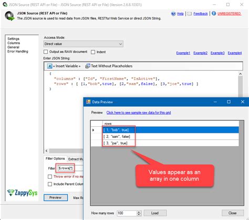The image size is (249, 220).
Task: Select the row [ 2, "sam", false]
Action: (x=171, y=137)
